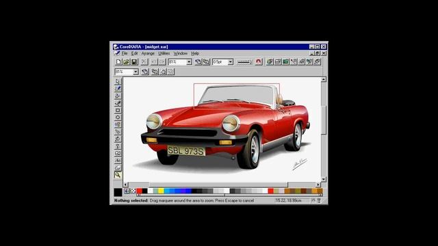Pick the yellow swatch on the colour line

[x=161, y=191]
